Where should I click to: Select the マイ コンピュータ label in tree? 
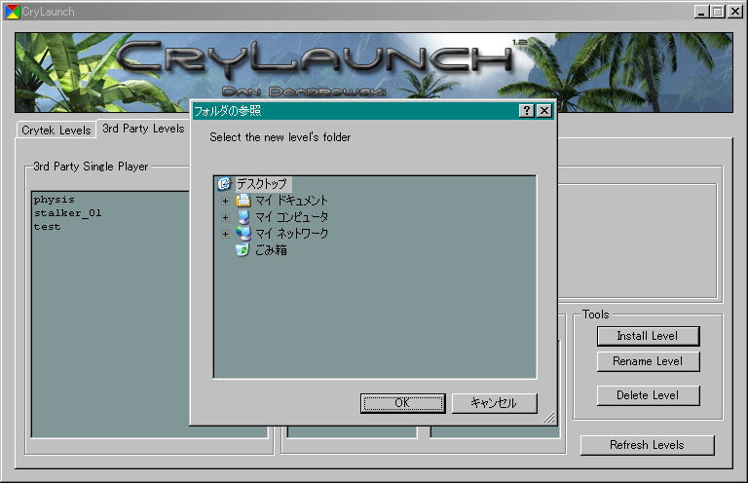tap(291, 217)
